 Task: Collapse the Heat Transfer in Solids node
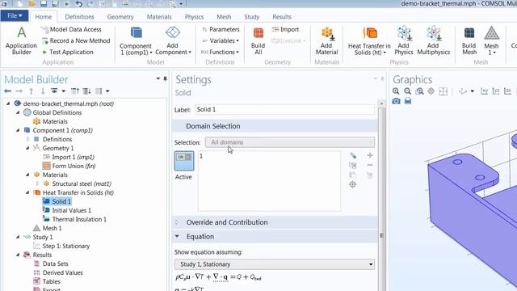[27, 192]
